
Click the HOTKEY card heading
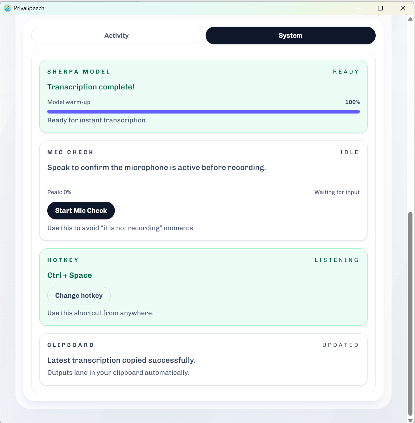coord(63,260)
